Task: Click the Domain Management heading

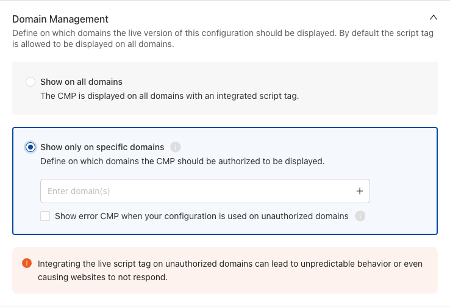Action: point(60,19)
